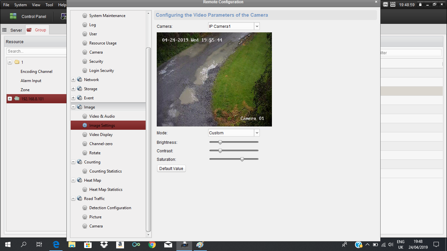Image resolution: width=447 pixels, height=251 pixels.
Task: Click the Amazon taskbar icon
Action: coord(120,244)
